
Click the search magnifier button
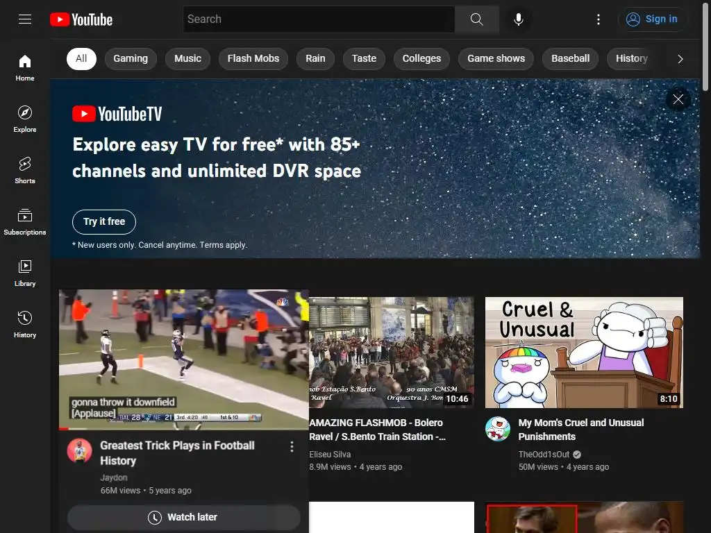tap(476, 19)
